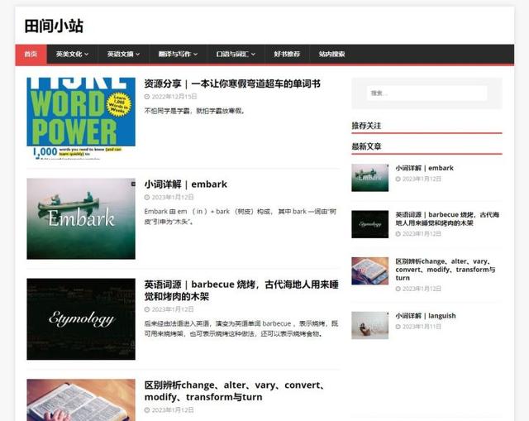Image resolution: width=529 pixels, height=421 pixels.
Task: Open the 好书推荐 menu item
Action: coord(287,54)
